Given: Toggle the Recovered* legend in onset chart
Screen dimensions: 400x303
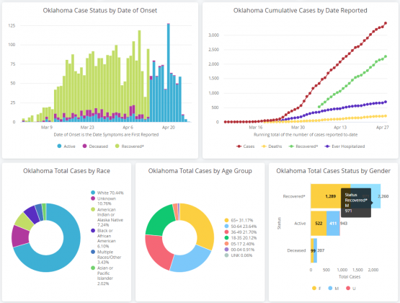Looking at the screenshot, I should pyautogui.click(x=117, y=146).
